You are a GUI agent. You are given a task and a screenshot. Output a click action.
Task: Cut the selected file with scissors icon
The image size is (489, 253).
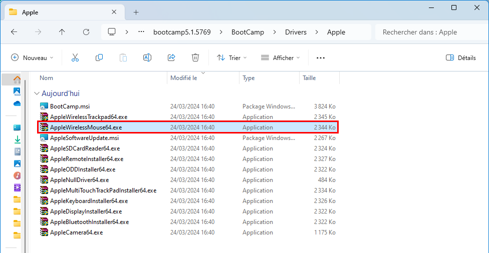pos(75,57)
